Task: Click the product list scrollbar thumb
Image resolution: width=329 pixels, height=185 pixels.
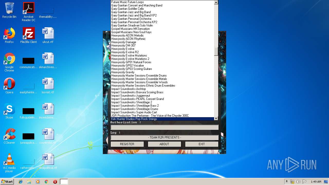Action: 216,51
